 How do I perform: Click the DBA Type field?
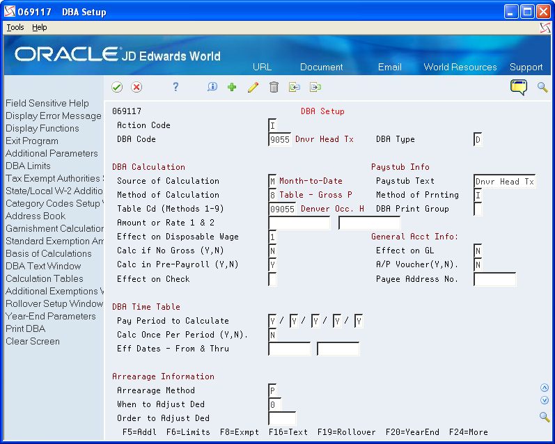[478, 139]
